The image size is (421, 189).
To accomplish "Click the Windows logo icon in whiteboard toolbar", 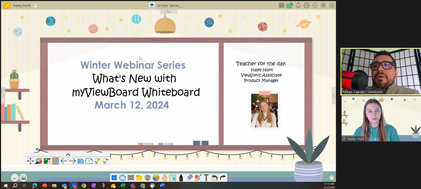I will [114, 178].
